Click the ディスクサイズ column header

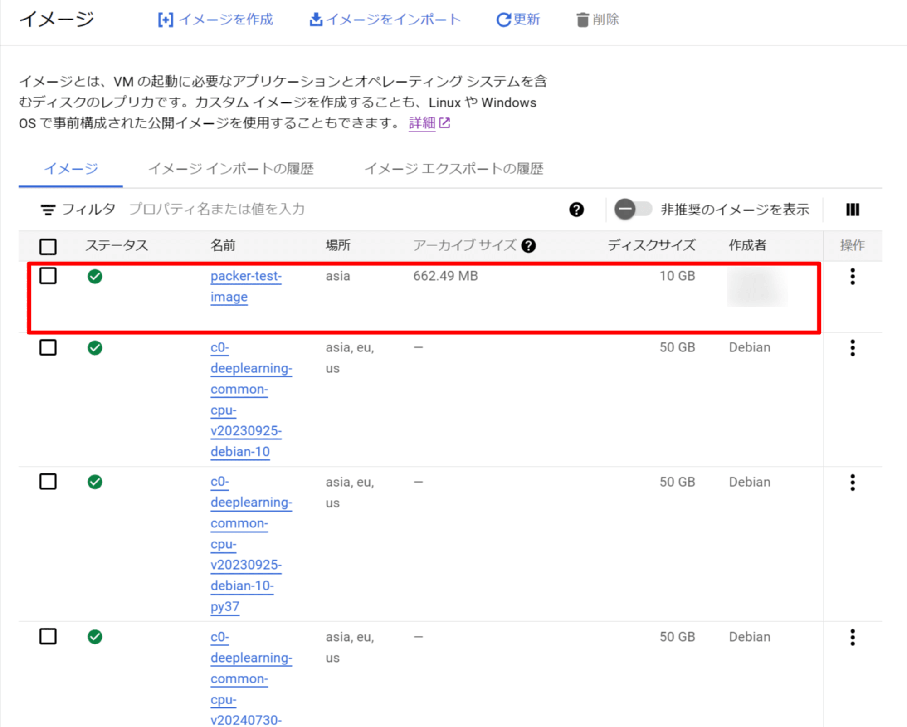651,245
